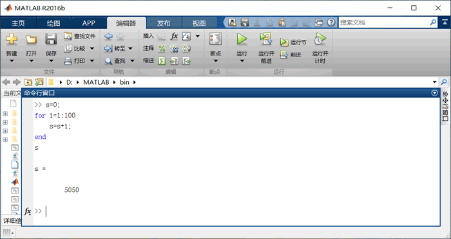Switch to the Publish (发布) tab
The width and height of the screenshot is (451, 239).
(x=164, y=23)
